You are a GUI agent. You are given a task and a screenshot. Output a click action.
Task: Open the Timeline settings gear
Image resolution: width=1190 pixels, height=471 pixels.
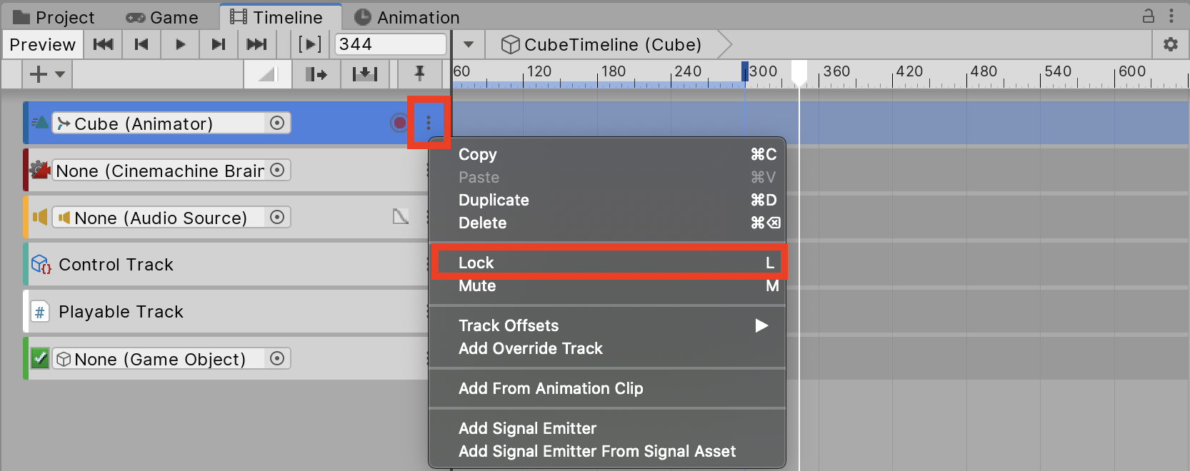click(1170, 44)
